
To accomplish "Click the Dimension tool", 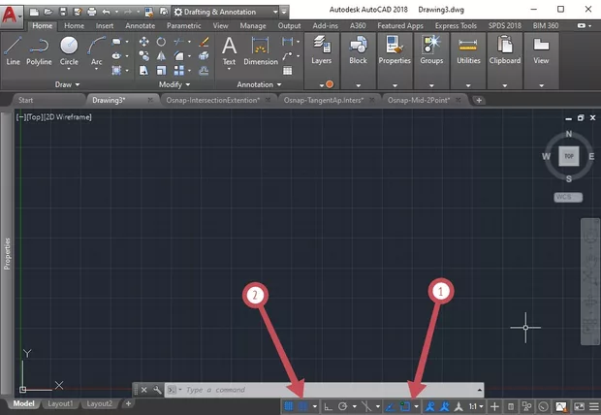I will [260, 50].
